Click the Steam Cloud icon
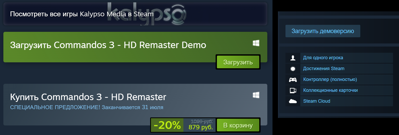 coord(293,101)
